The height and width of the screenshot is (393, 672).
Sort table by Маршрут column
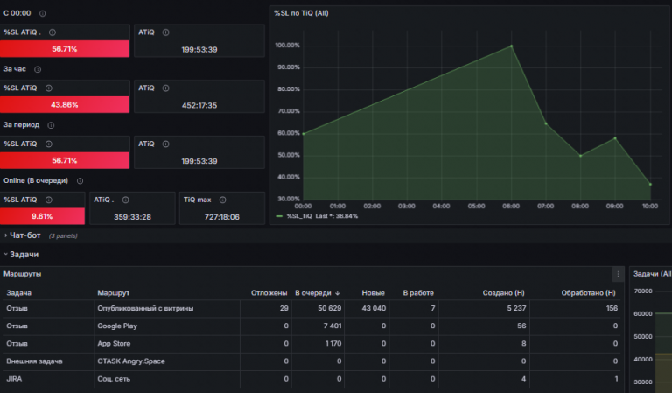pyautogui.click(x=114, y=293)
